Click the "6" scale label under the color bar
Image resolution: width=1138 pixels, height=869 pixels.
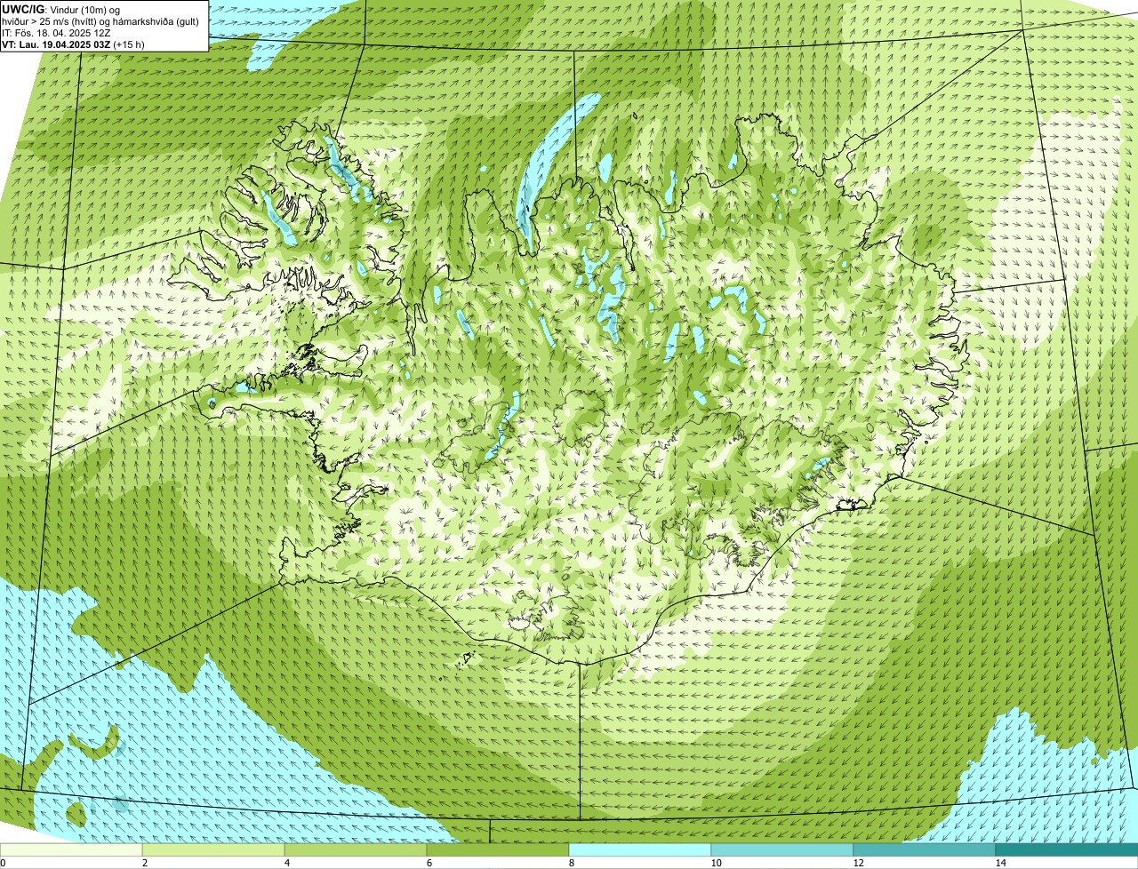click(428, 863)
